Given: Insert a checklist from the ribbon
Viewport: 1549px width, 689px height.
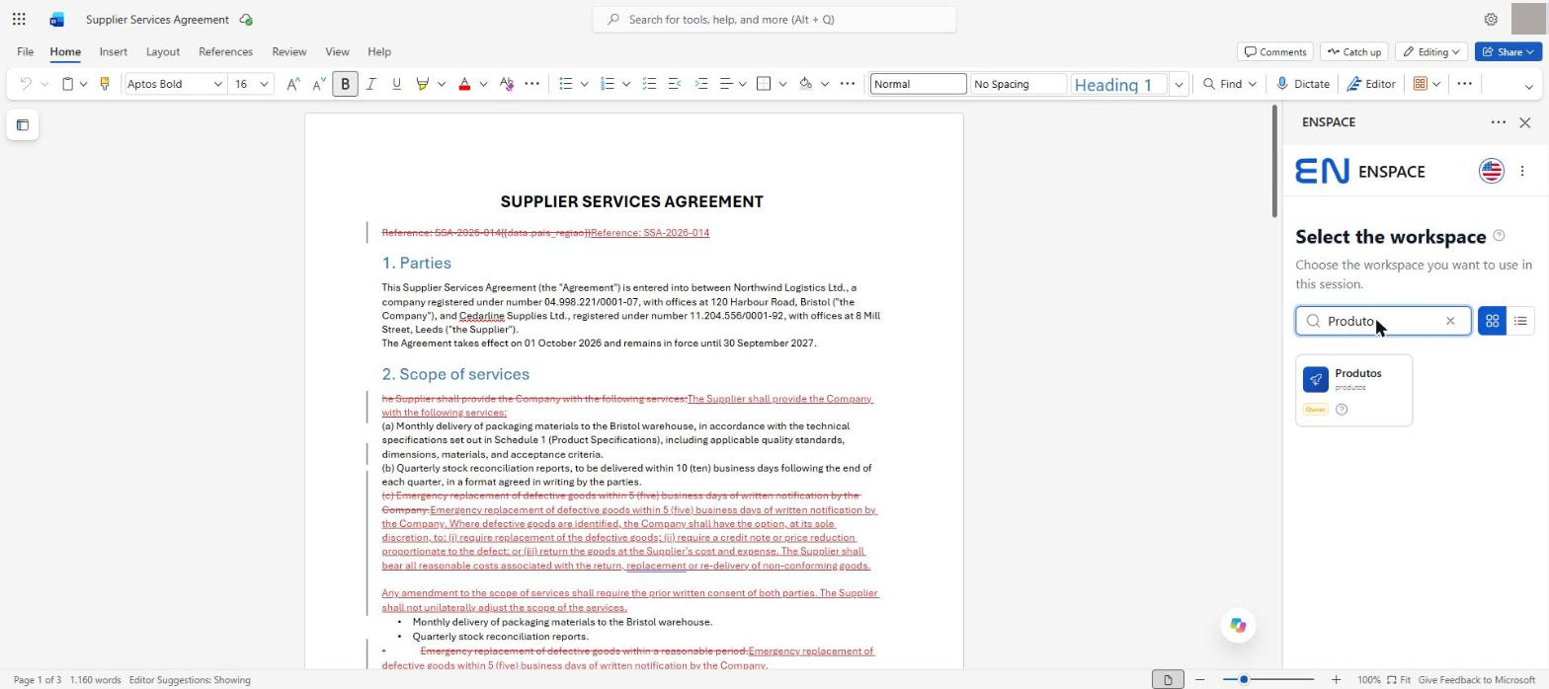Looking at the screenshot, I should pos(649,84).
